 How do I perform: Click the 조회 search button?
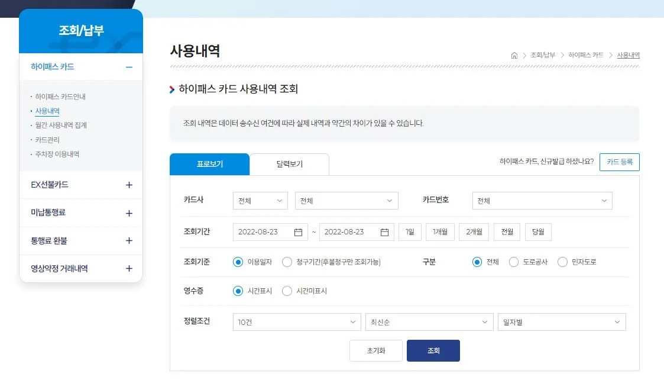(433, 350)
